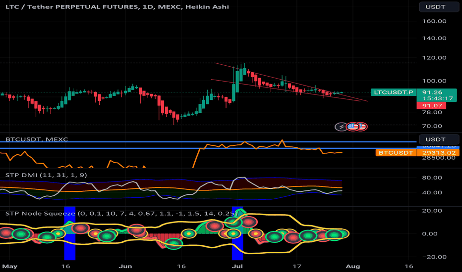Viewport: 462px width, 272px height.
Task: Click the Jul label on time axis
Action: coord(237,267)
